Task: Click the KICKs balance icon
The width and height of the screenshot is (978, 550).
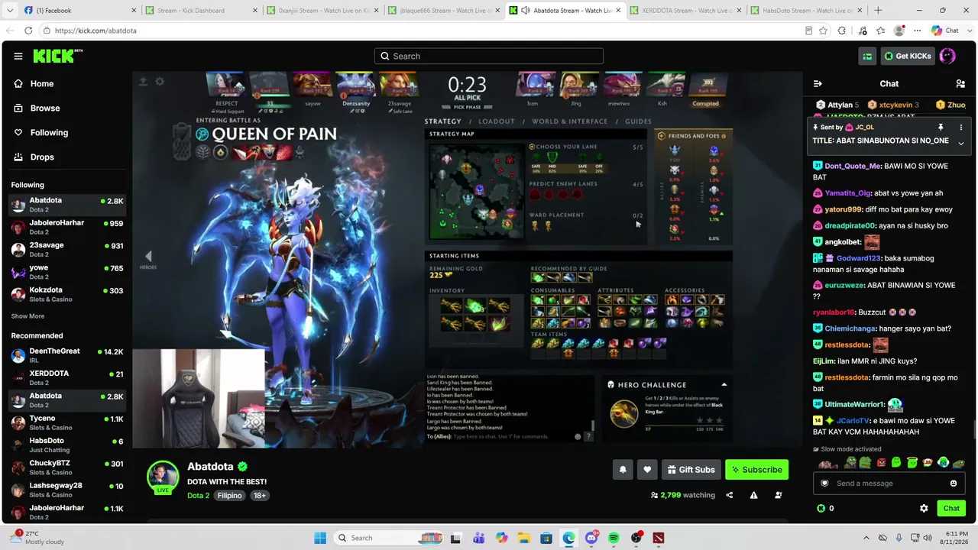Action: pos(821,508)
